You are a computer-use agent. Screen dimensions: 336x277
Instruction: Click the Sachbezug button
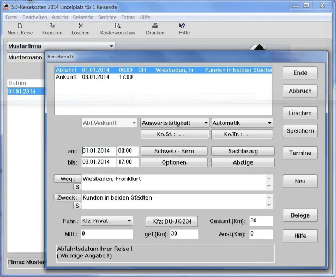[x=243, y=151]
